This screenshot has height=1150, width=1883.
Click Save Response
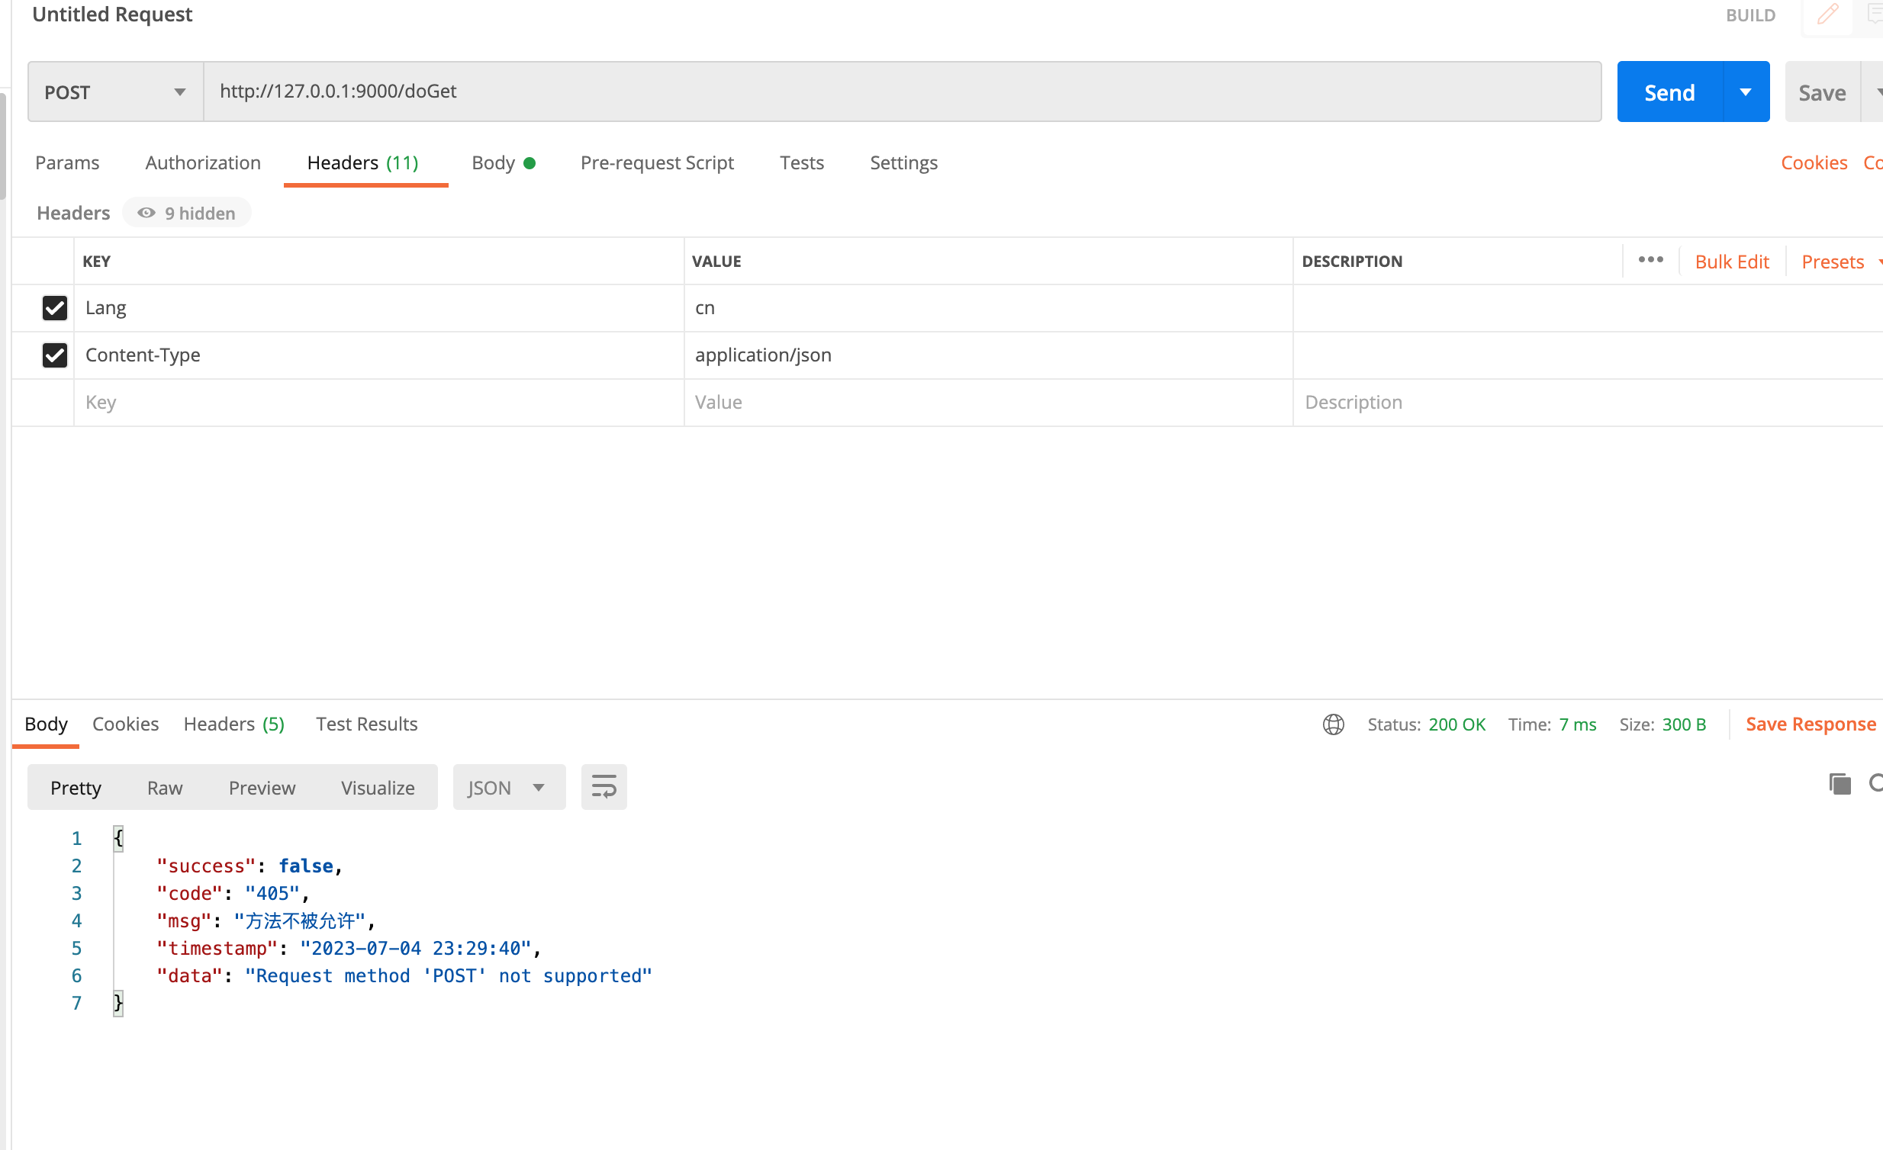1810,724
